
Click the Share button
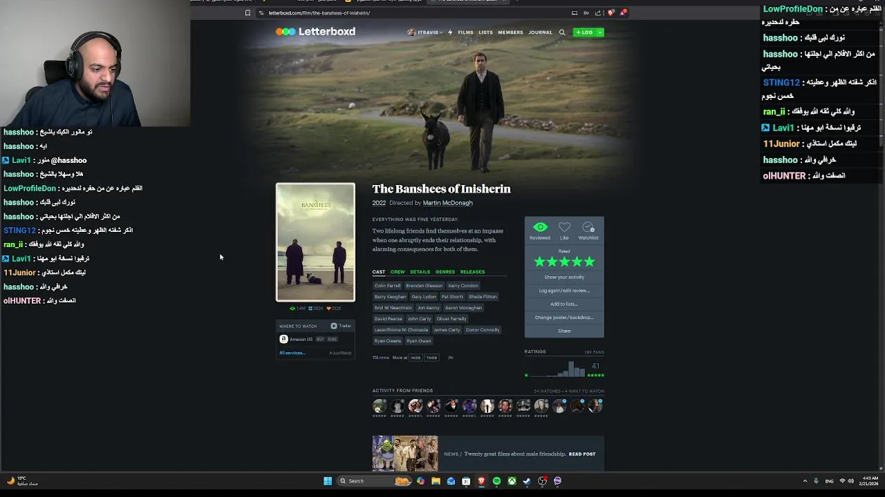click(564, 331)
